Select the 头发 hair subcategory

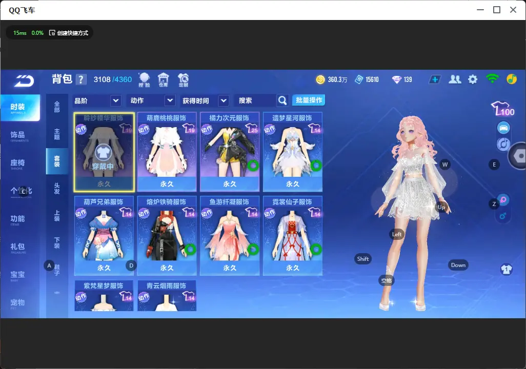tap(57, 189)
